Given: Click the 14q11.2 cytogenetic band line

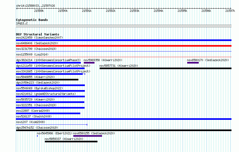Looking at the screenshot, I should click(x=124, y=26).
